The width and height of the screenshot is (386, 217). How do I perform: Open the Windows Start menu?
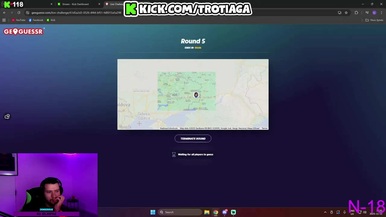tap(153, 212)
